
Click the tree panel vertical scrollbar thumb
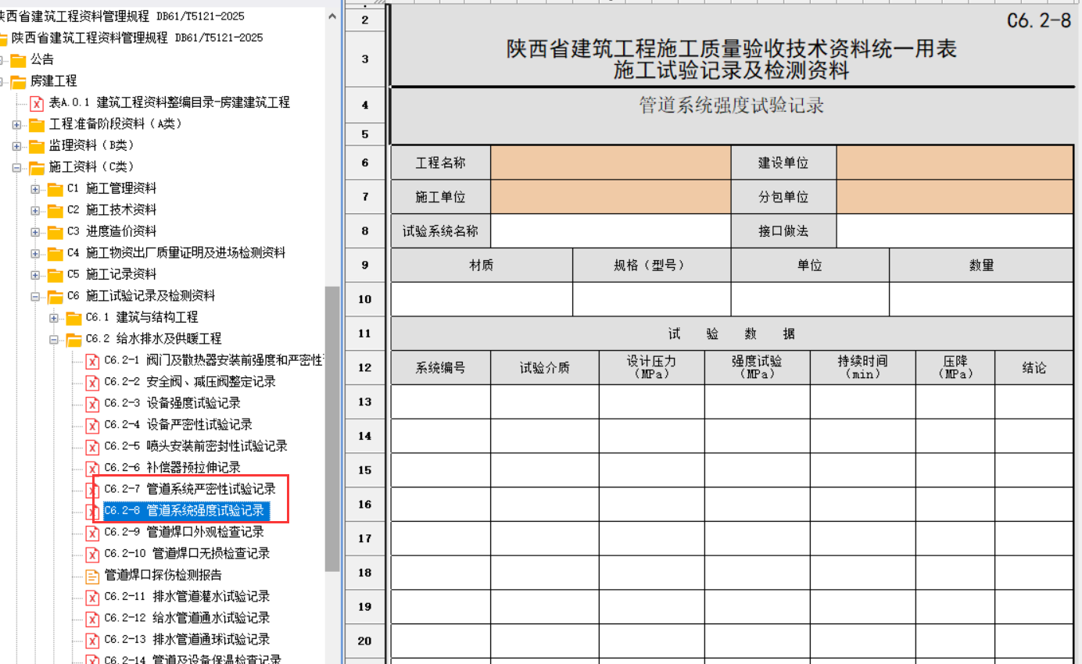(333, 428)
